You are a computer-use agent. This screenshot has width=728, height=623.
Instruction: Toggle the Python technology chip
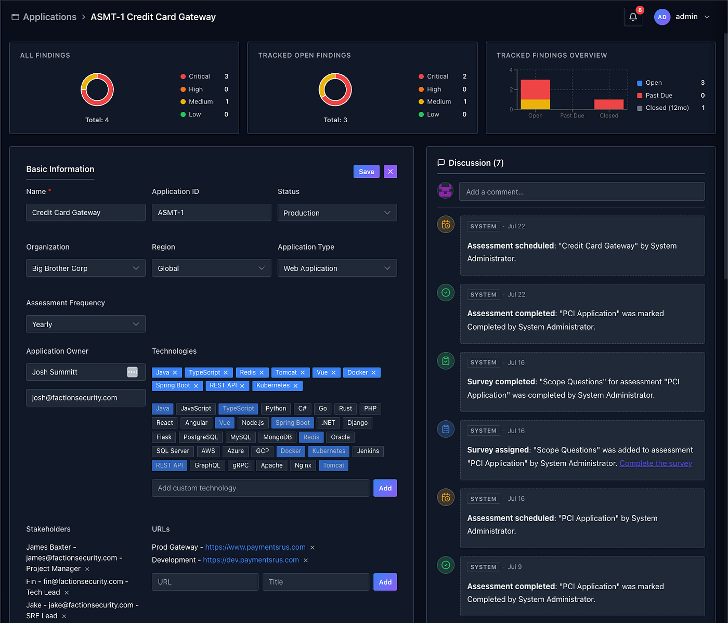pyautogui.click(x=276, y=409)
